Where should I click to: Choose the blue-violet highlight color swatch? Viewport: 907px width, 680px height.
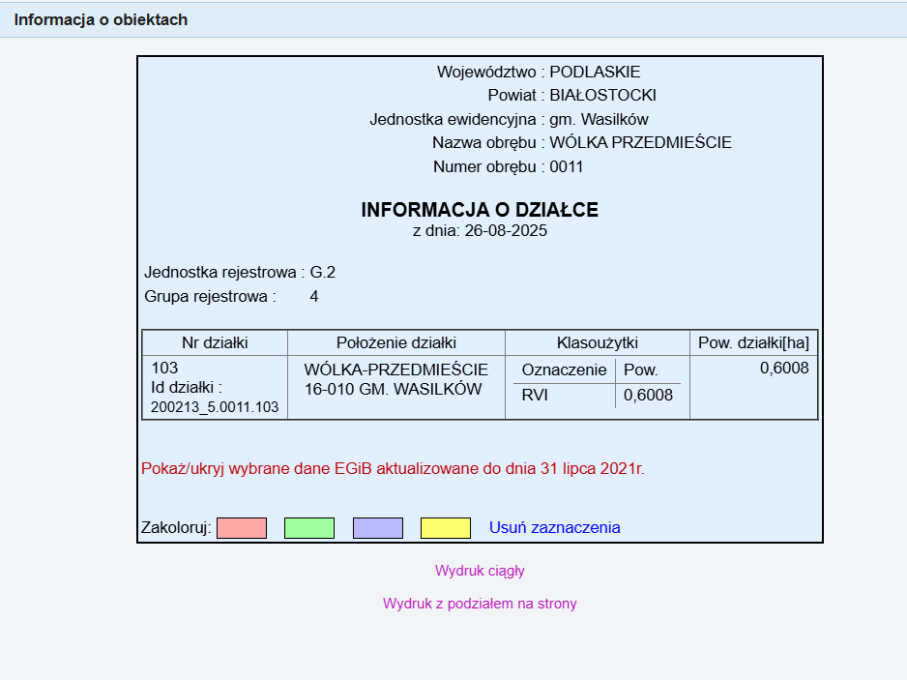coord(377,528)
